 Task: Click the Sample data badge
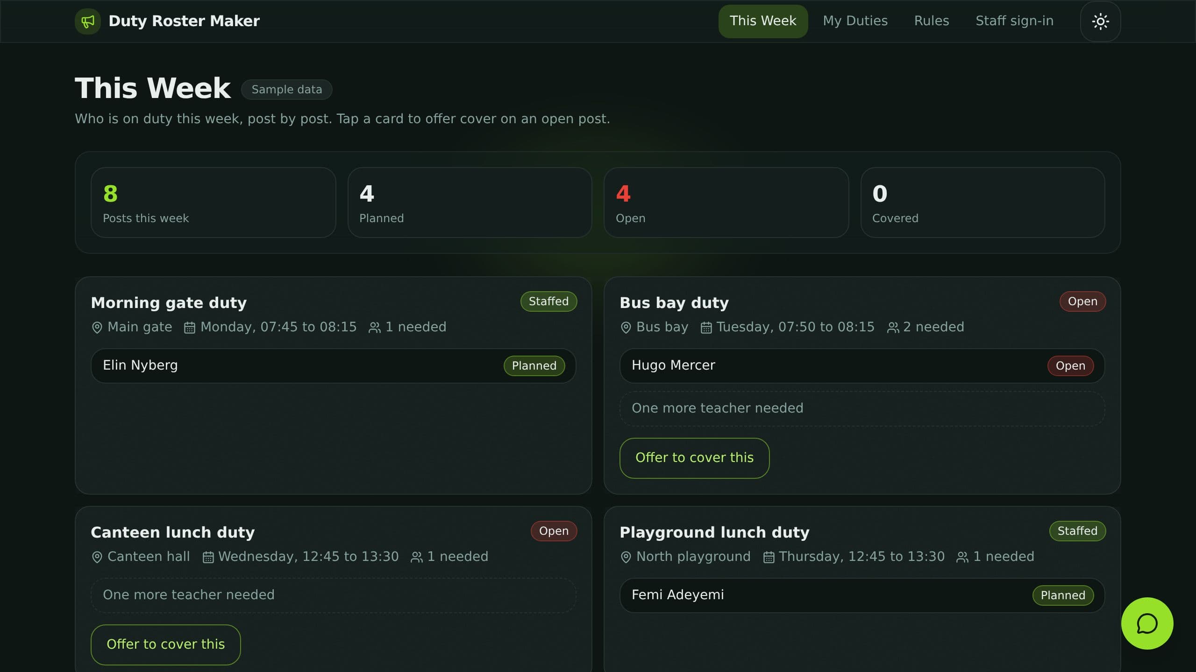click(286, 90)
